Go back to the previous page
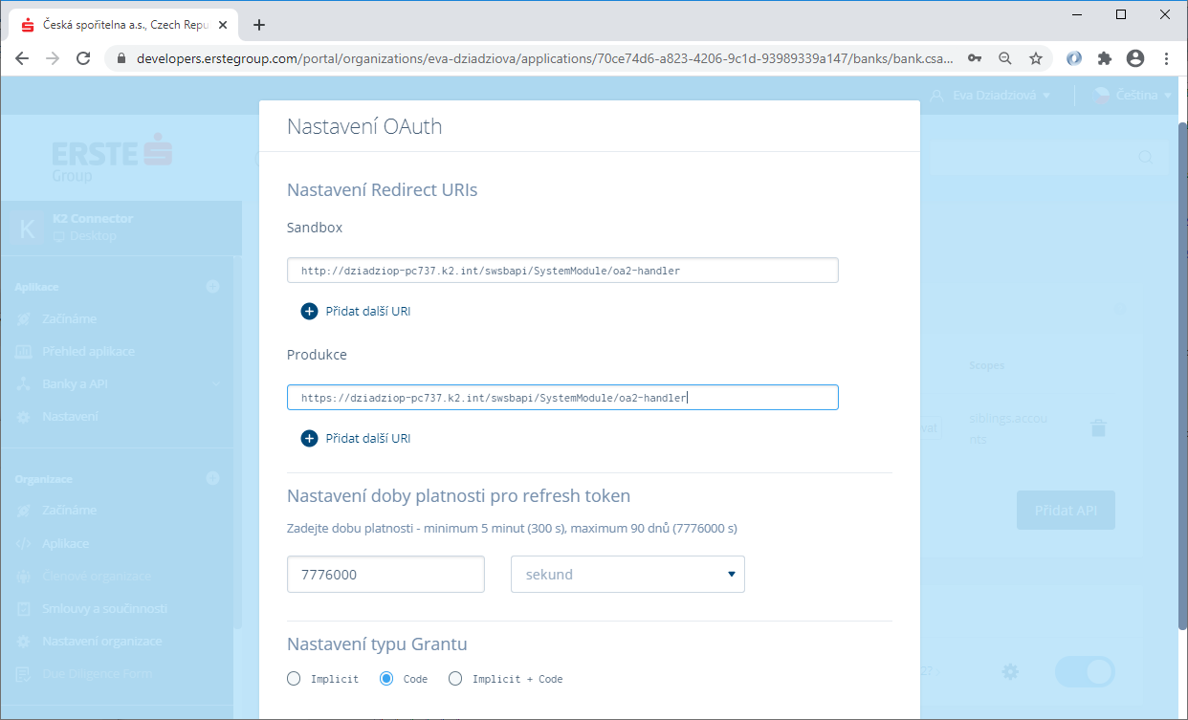This screenshot has height=720, width=1188. 22,58
